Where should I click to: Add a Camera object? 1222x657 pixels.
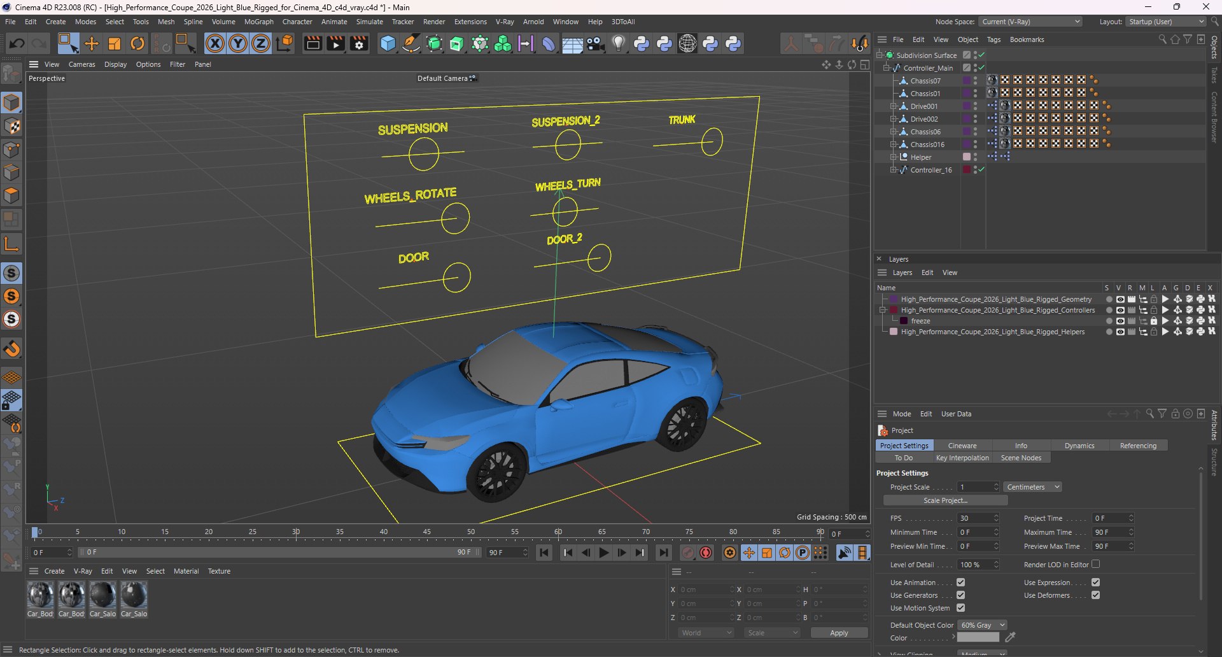coord(596,43)
